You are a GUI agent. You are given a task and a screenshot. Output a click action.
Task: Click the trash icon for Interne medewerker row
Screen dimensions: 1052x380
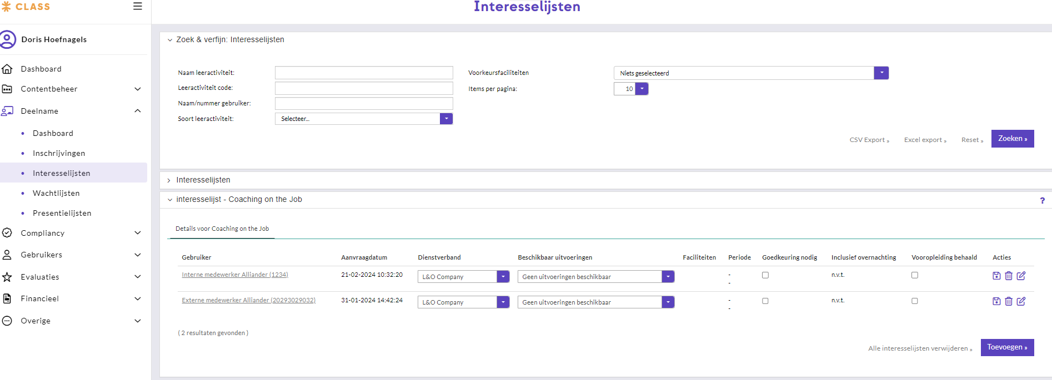[x=1009, y=276]
